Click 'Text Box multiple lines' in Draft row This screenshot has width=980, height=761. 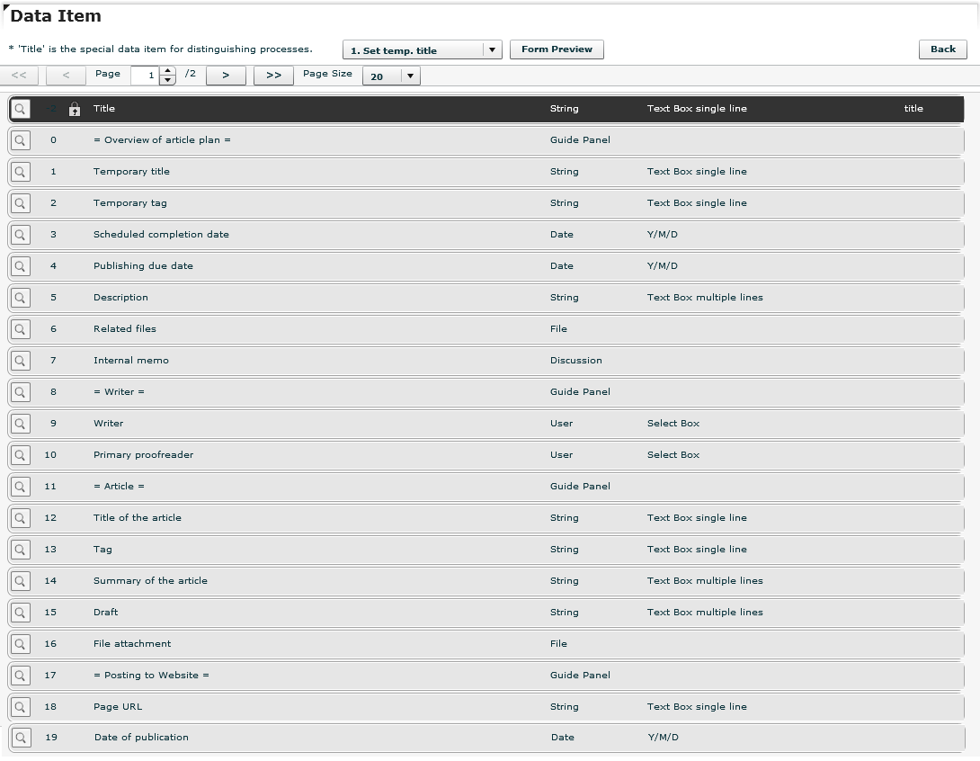pyautogui.click(x=705, y=613)
